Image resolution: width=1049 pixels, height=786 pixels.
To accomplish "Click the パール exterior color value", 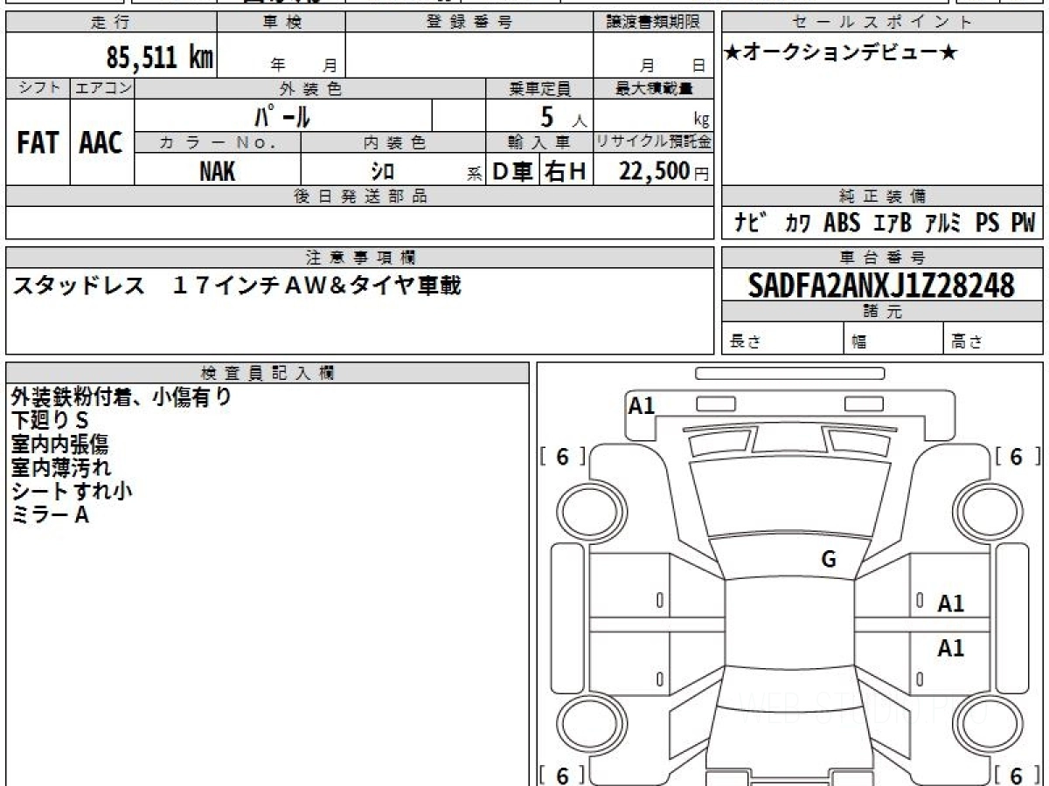I will pyautogui.click(x=283, y=115).
